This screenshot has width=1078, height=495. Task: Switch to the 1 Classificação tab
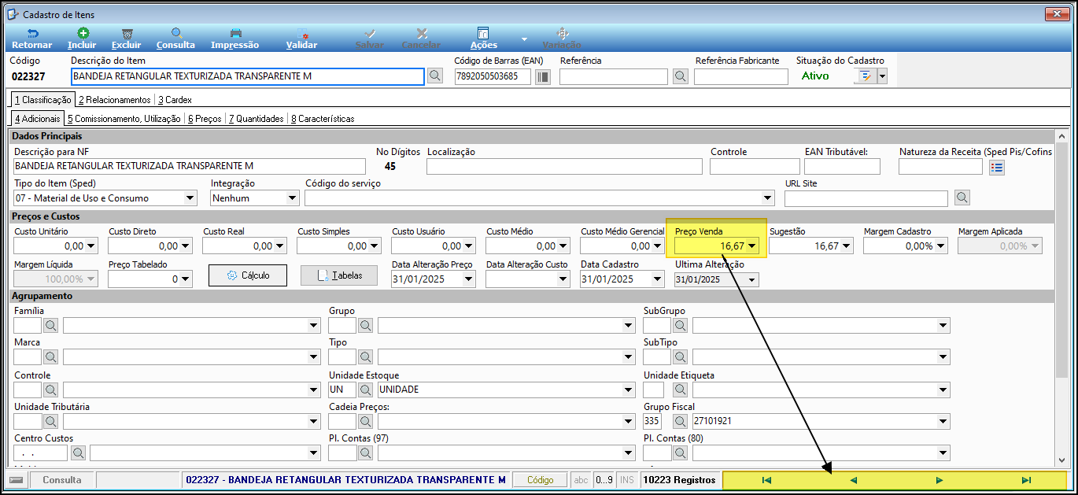[x=42, y=100]
